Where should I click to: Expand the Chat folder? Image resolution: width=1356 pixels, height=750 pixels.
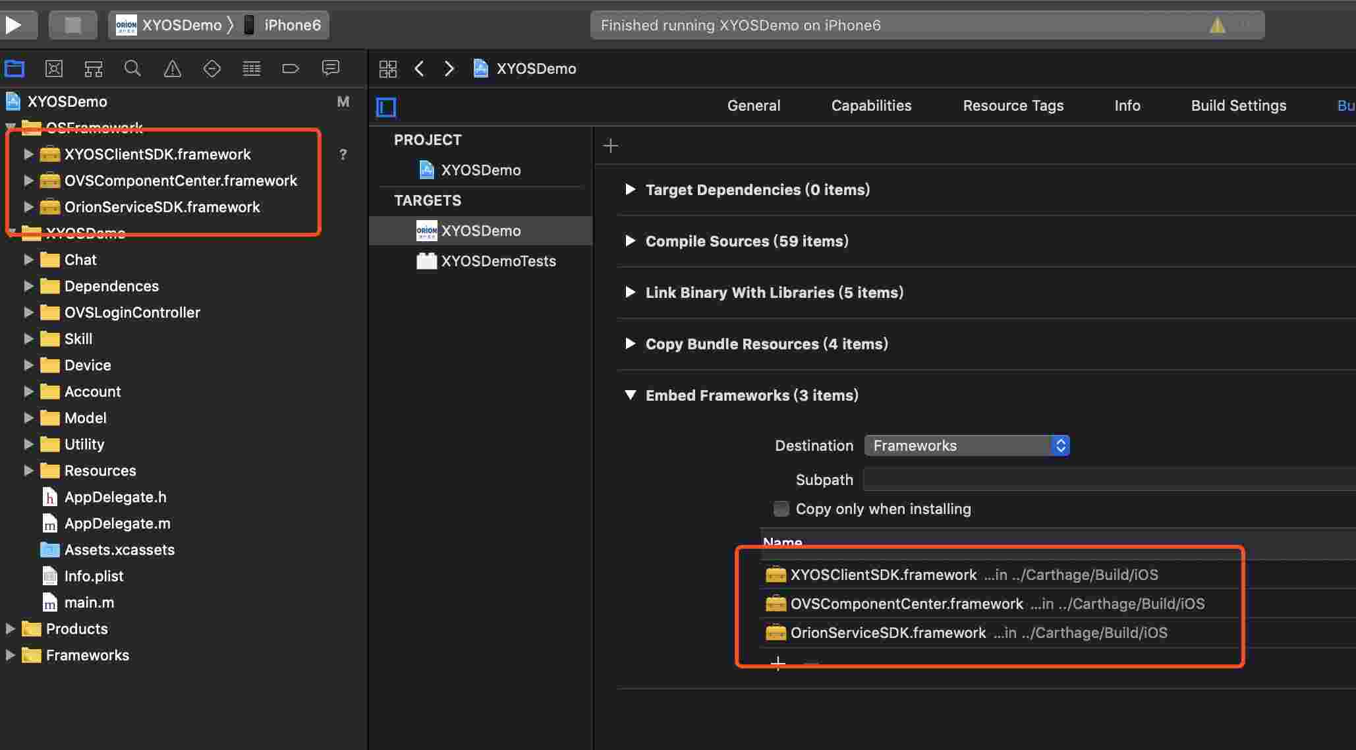click(x=28, y=260)
